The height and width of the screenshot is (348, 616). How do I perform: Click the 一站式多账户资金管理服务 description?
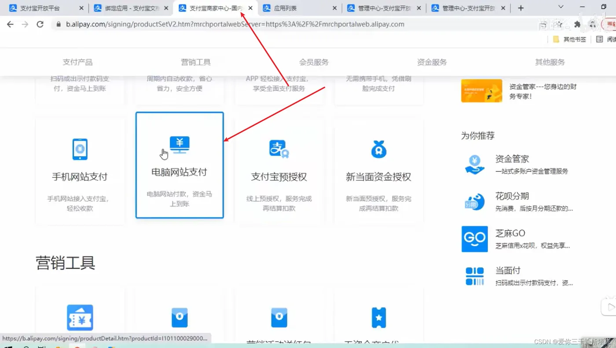532,171
